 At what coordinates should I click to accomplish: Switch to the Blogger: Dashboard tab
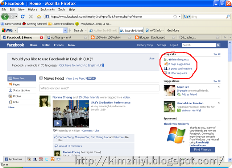(155, 38)
